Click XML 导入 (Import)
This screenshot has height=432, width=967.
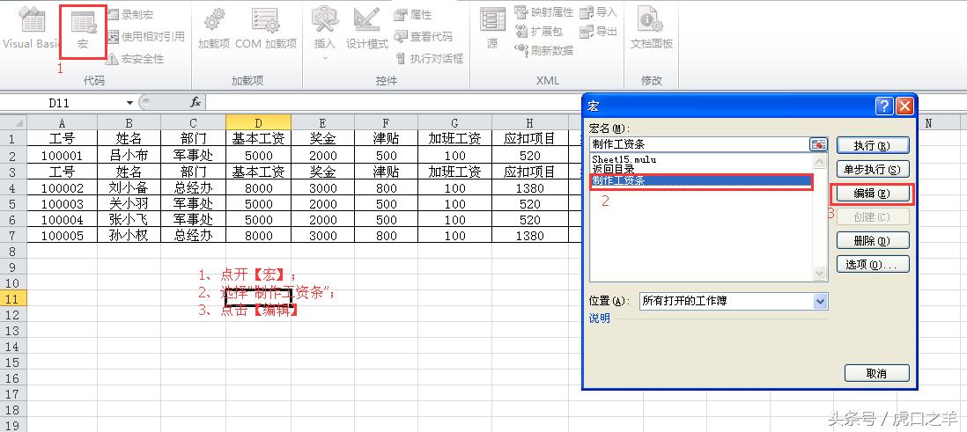(x=598, y=11)
